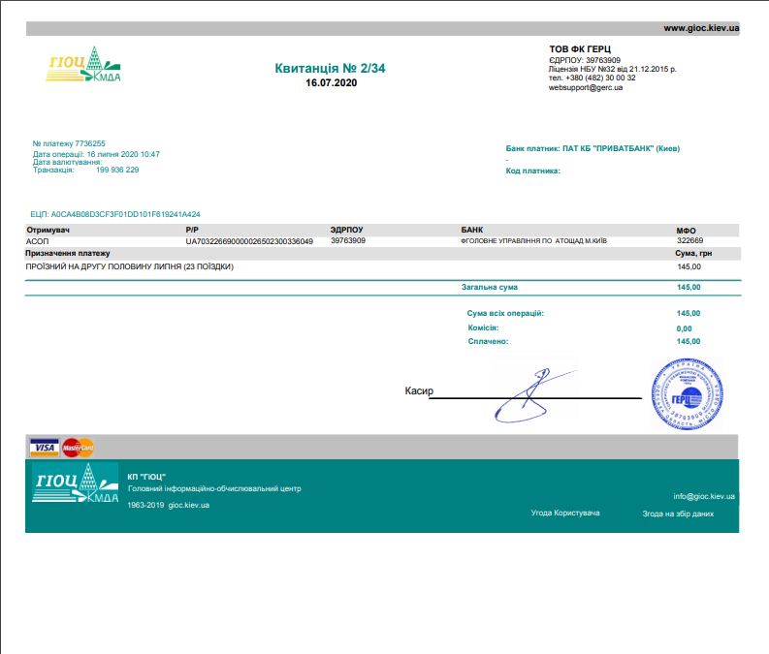Select the ЕЦП signature hash text
The width and height of the screenshot is (769, 654).
(115, 214)
